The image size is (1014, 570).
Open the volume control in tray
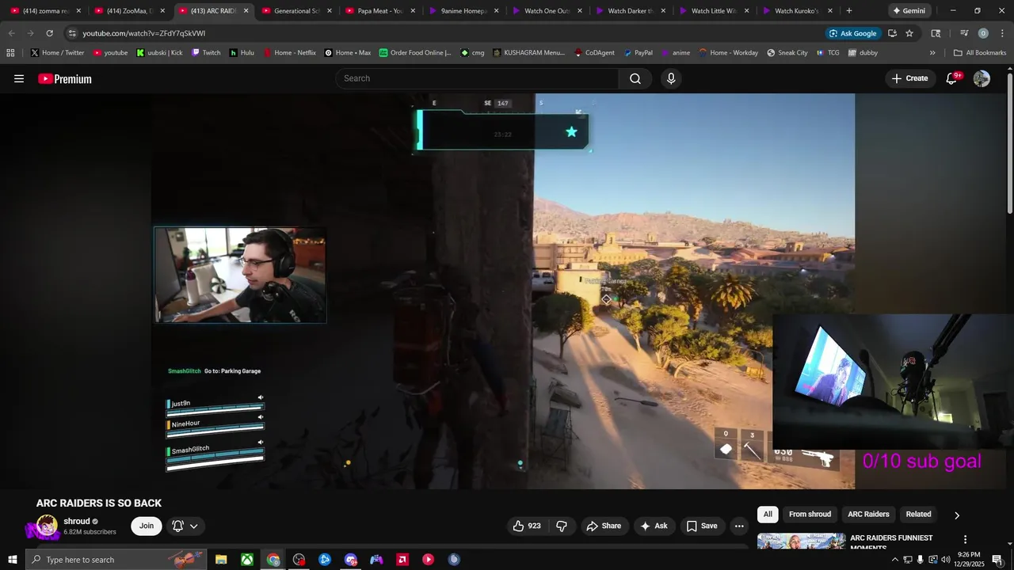pos(945,560)
